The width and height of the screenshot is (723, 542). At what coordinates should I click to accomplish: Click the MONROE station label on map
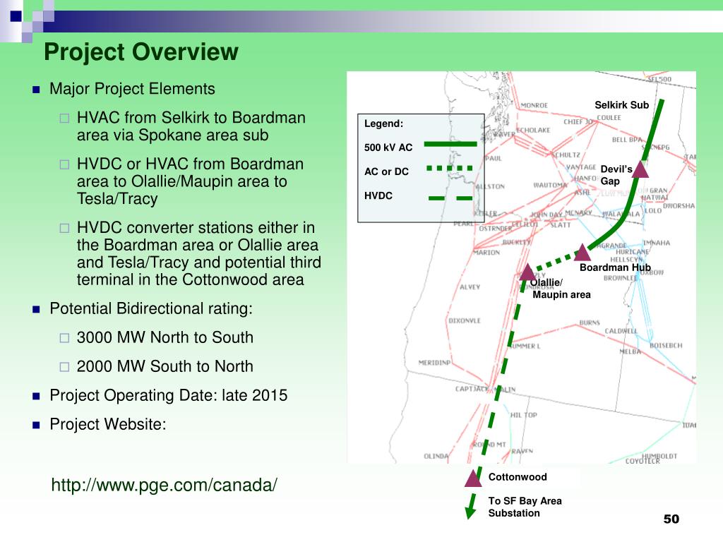pos(534,105)
